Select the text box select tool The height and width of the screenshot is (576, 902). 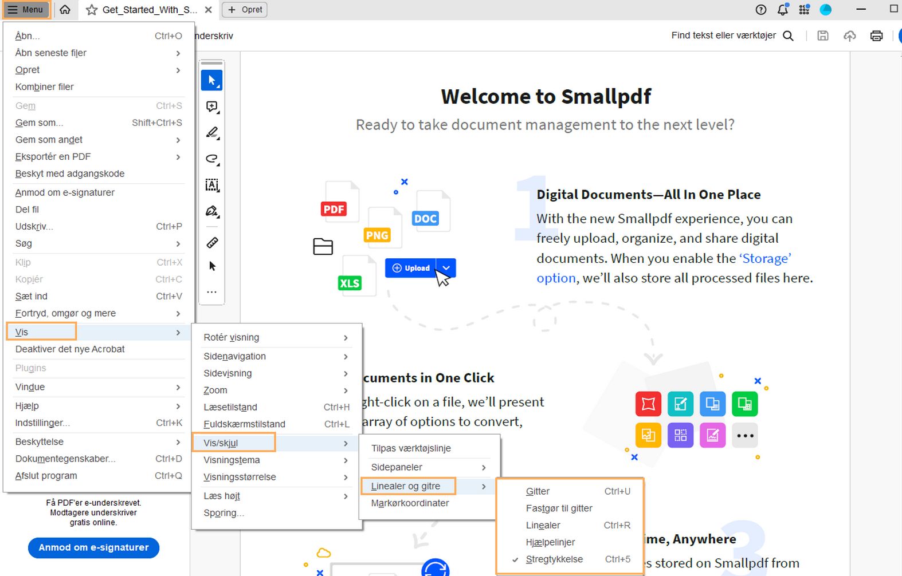[212, 184]
